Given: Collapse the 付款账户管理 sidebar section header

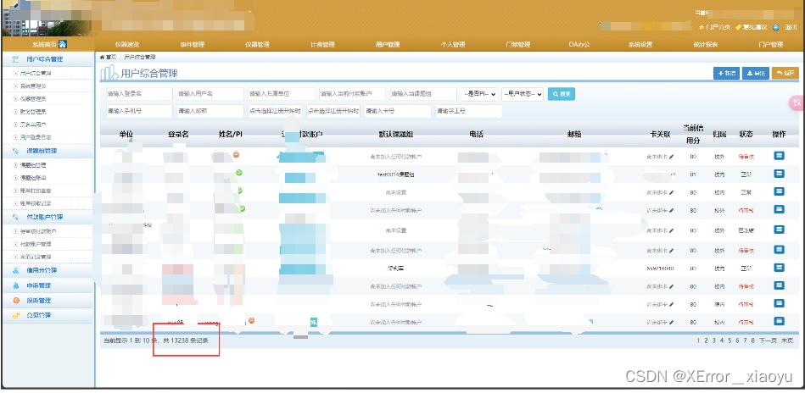Looking at the screenshot, I should (48, 218).
